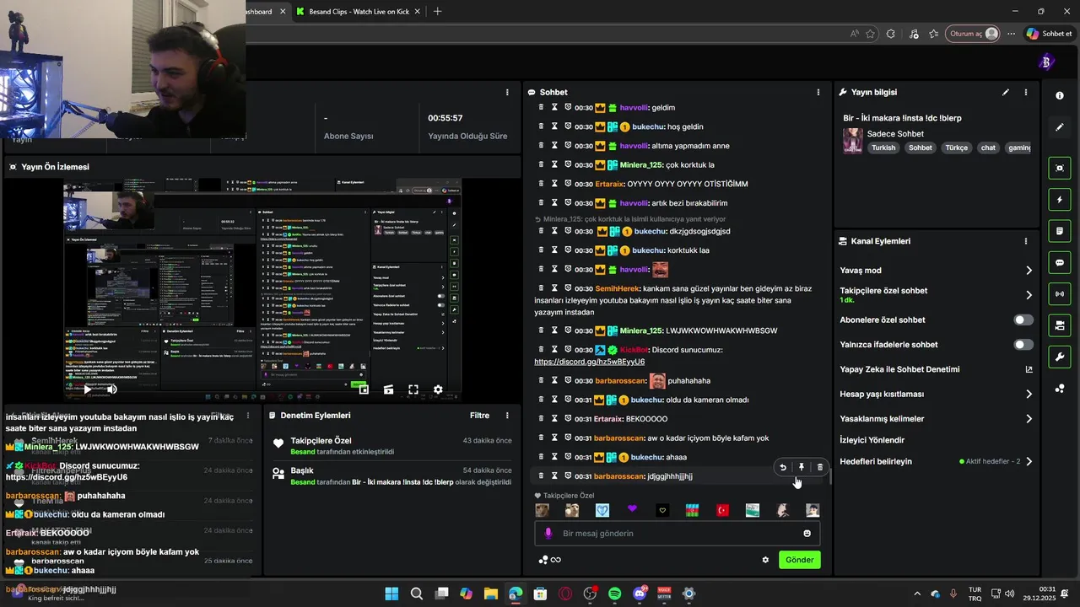
Task: Click the pencil icon in the right sidebar
Action: point(1060,127)
